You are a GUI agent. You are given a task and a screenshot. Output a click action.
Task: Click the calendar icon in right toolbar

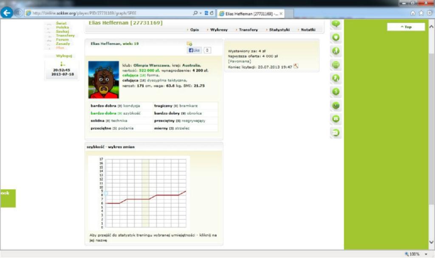tap(336, 119)
